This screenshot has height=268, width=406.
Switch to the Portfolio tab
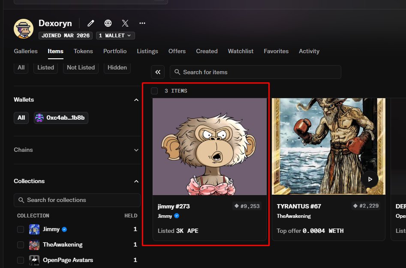pos(115,51)
